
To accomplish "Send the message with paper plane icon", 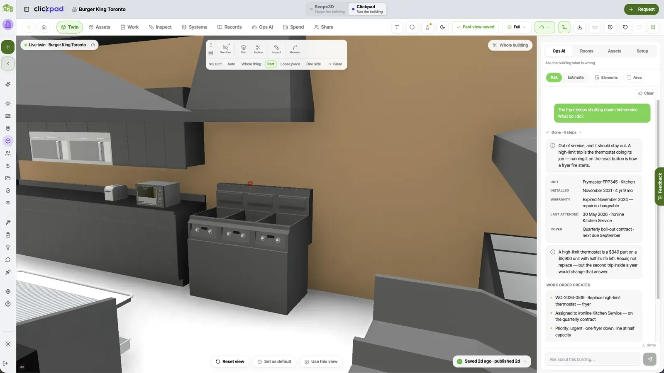I will [649, 359].
